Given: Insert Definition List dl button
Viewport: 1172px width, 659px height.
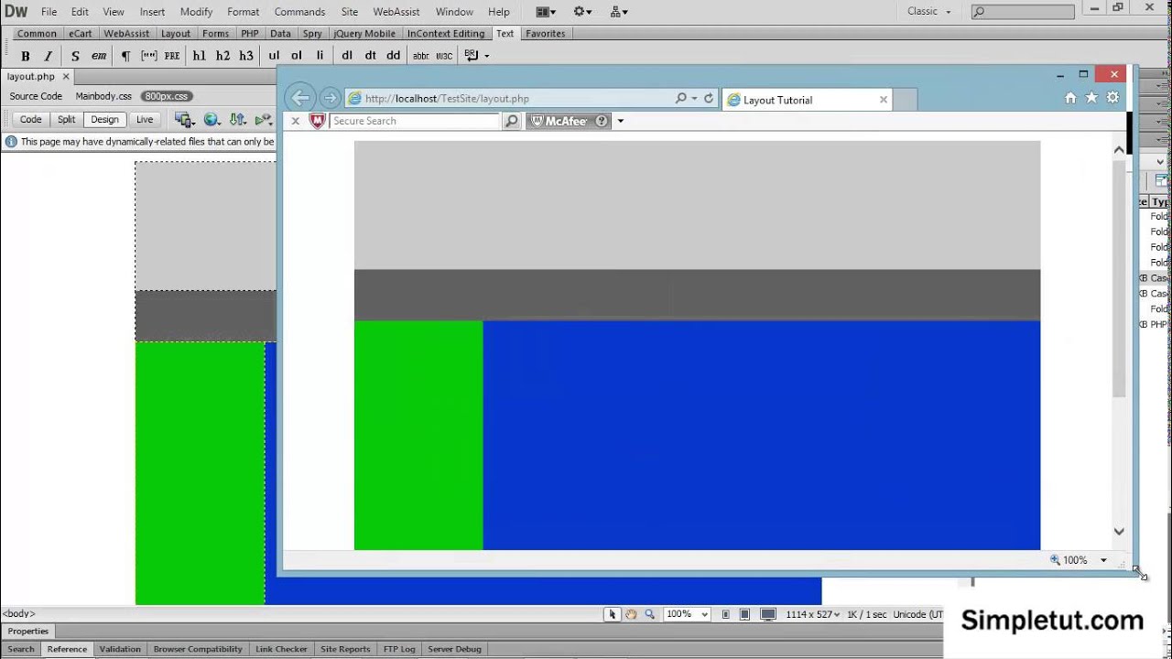Looking at the screenshot, I should 347,56.
